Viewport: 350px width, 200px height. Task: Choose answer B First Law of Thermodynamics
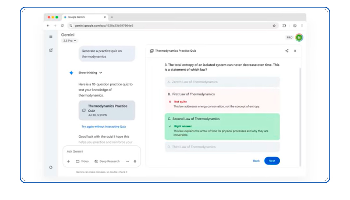222,95
